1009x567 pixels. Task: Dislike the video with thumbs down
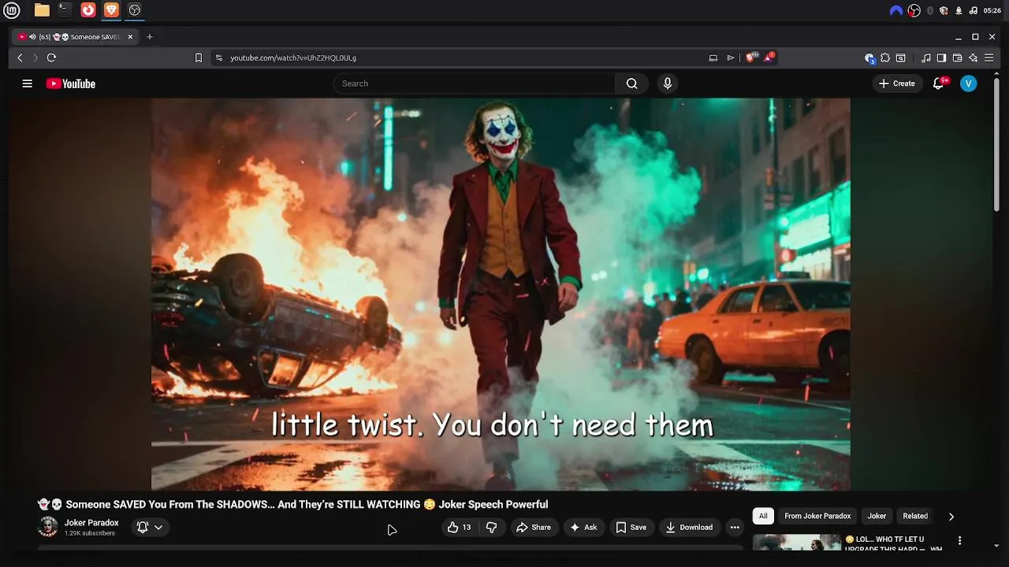coord(492,528)
